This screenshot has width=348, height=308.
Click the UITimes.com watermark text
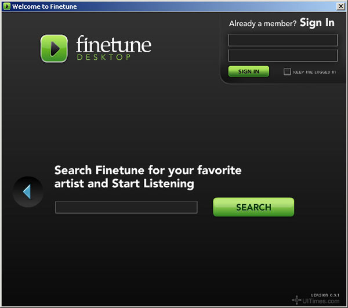(x=321, y=301)
